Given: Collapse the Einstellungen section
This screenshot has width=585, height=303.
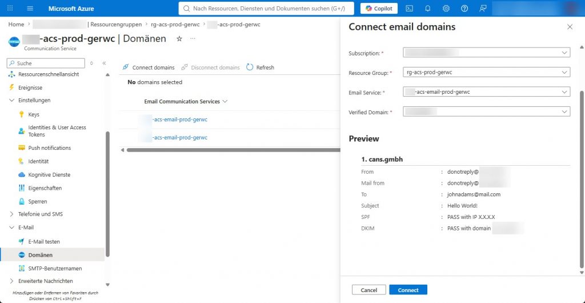Looking at the screenshot, I should tap(34, 100).
